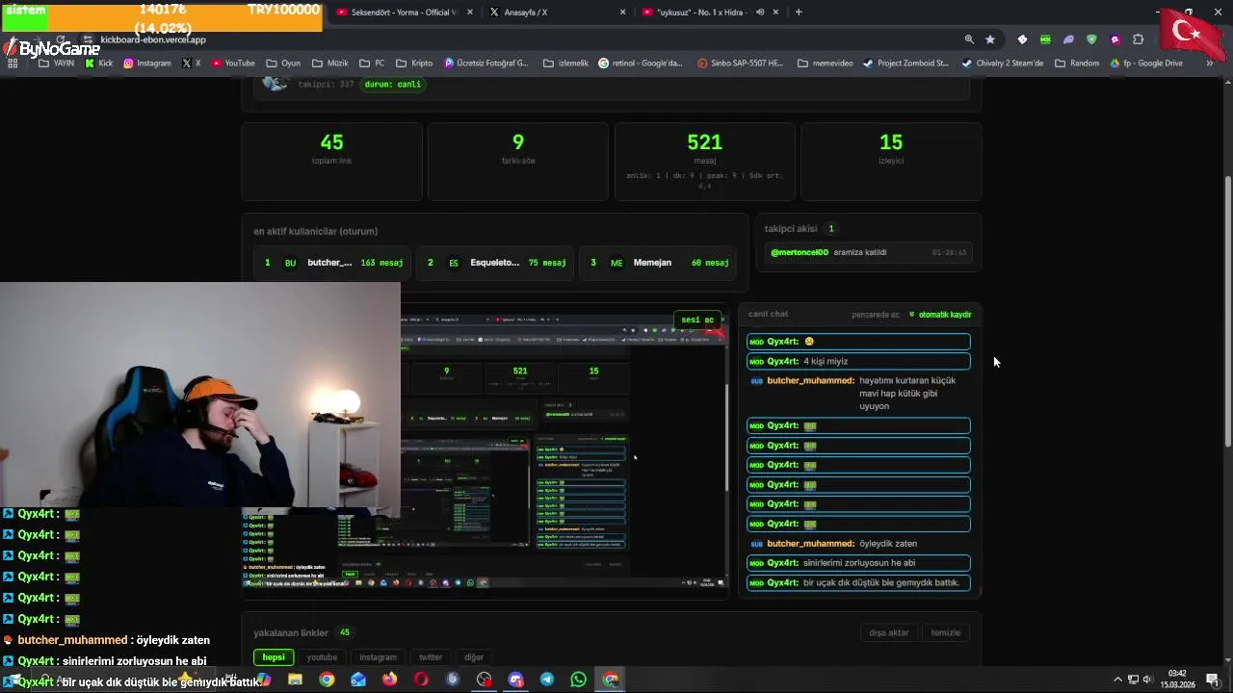Mute the audio-playing uykusuz tab

[761, 12]
